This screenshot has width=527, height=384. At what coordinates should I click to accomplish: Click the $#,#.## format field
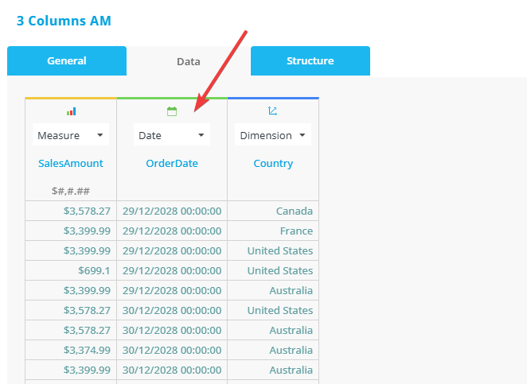[71, 191]
